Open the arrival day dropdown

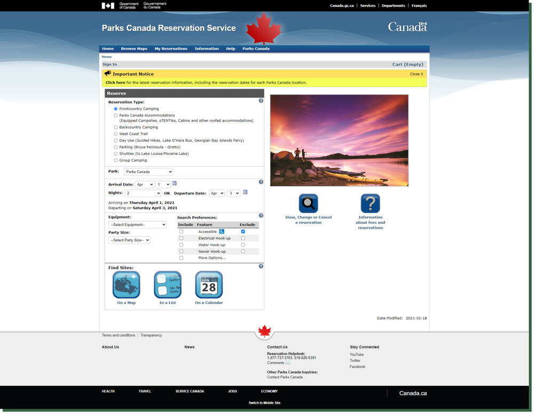[163, 184]
